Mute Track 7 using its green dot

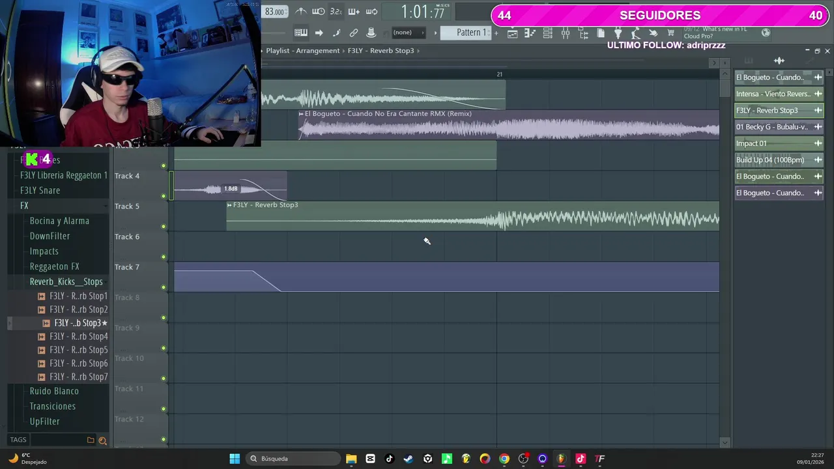pyautogui.click(x=164, y=287)
